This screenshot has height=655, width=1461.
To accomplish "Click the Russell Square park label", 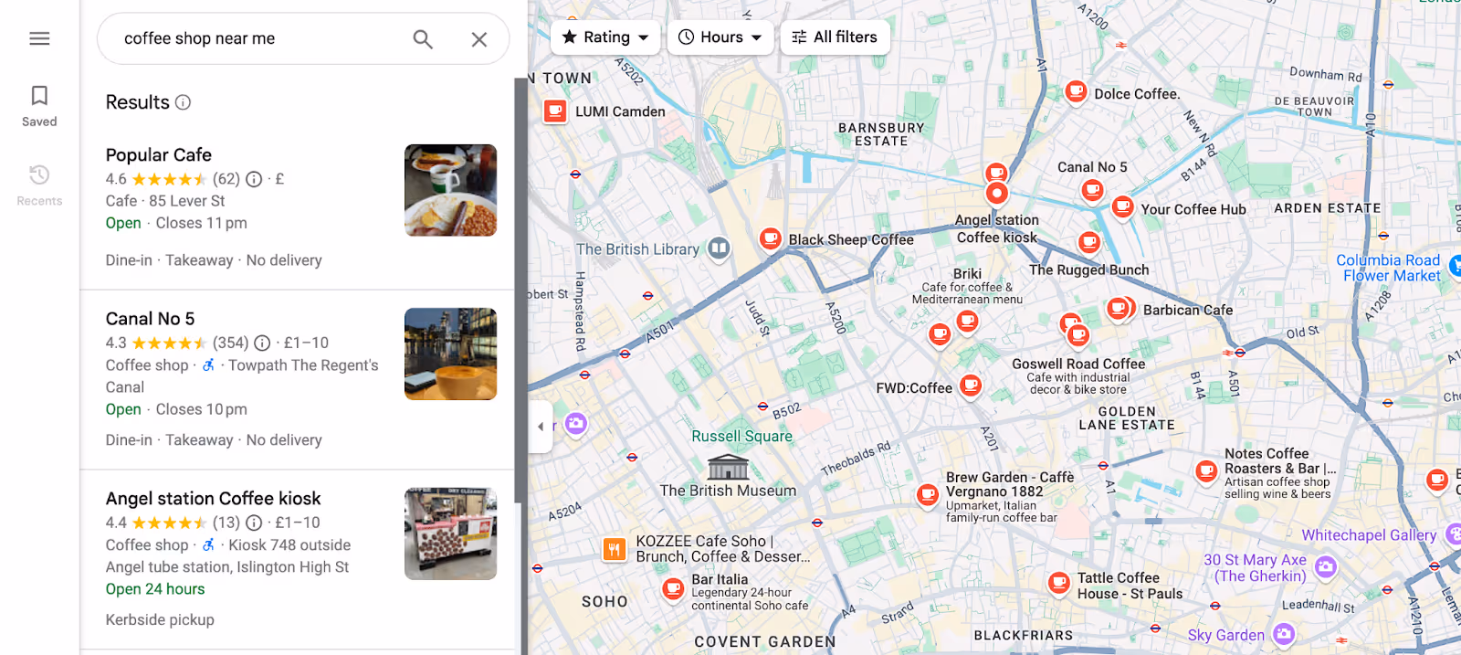I will (742, 437).
